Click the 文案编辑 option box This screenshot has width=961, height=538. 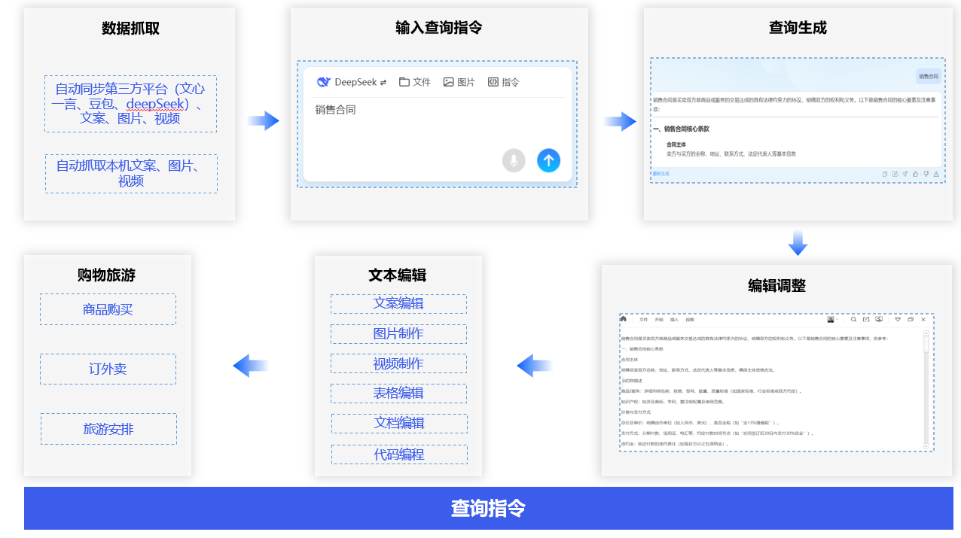pyautogui.click(x=398, y=303)
